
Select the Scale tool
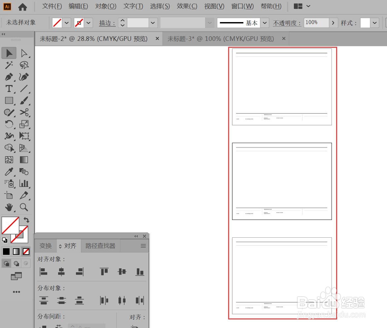24,124
